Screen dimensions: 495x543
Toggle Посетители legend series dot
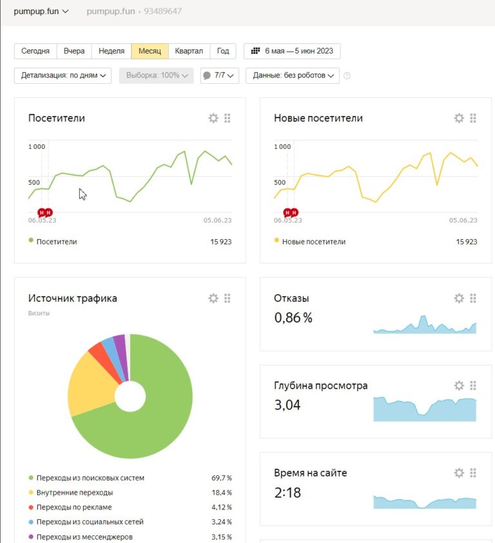click(x=31, y=241)
